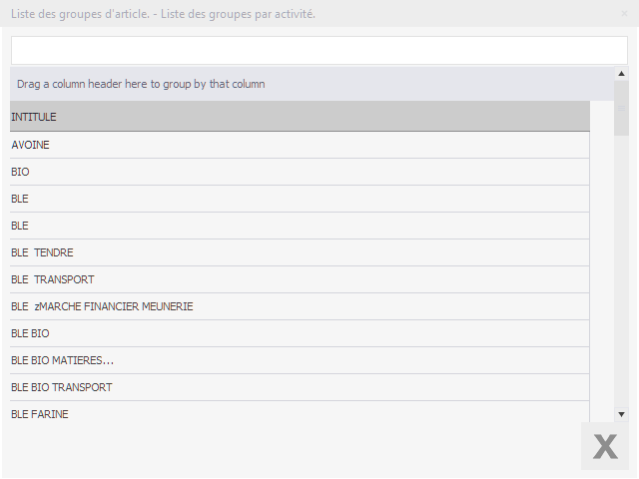Click the small close icon in title bar
This screenshot has width=639, height=479.
624,14
